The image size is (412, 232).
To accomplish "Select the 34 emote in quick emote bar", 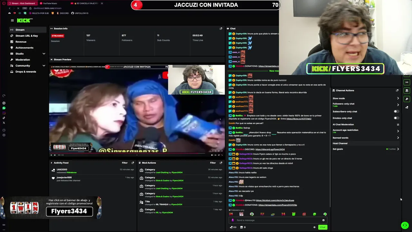I will point(283,214).
